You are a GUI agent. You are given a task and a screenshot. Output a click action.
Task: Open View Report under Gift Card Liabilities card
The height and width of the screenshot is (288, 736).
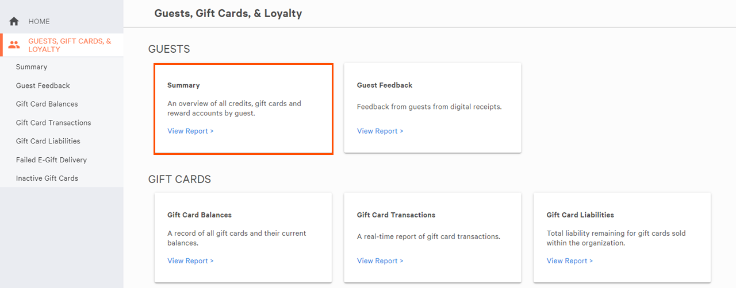tap(570, 260)
